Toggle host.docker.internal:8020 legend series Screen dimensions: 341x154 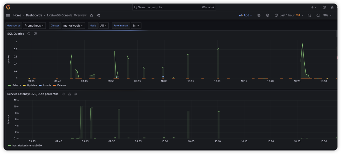25,145
